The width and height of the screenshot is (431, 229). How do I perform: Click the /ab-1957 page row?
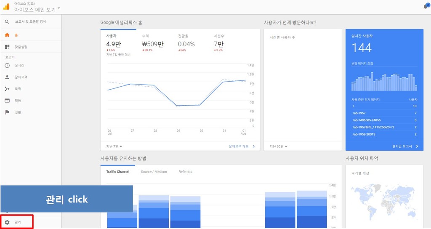tap(384, 113)
